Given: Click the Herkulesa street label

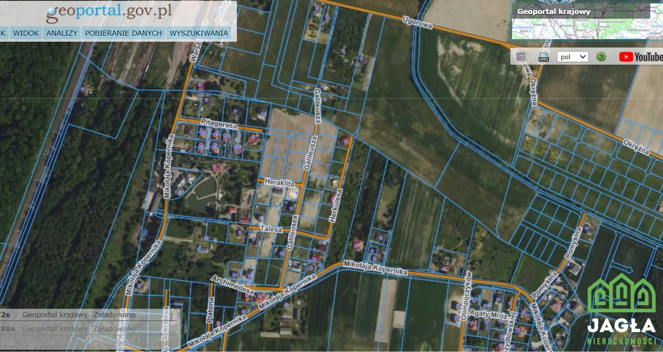Looking at the screenshot, I should click(336, 206).
